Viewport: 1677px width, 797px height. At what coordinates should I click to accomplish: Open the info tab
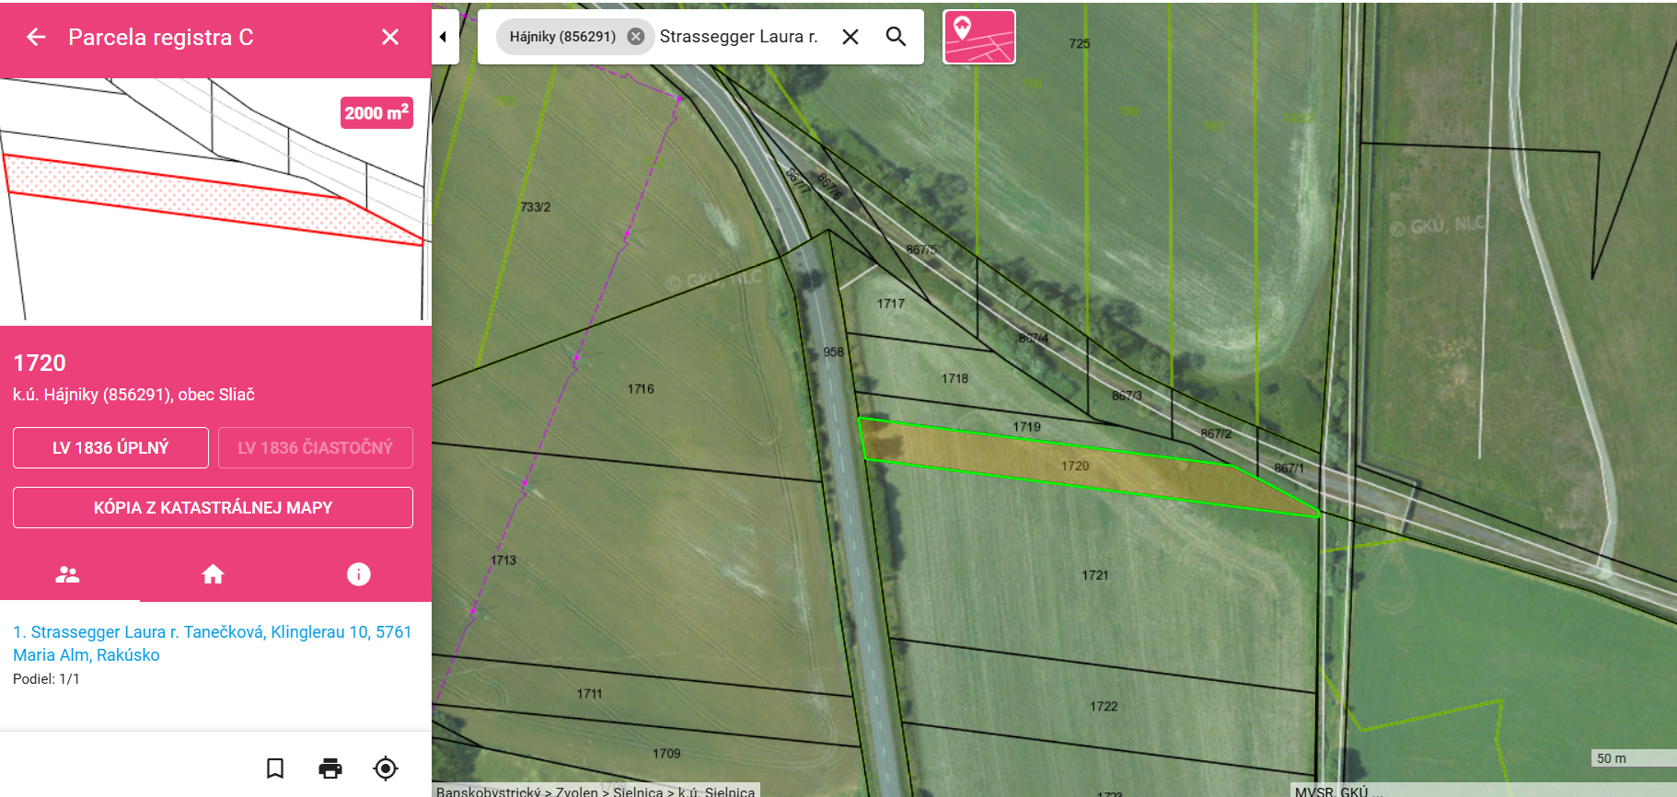358,574
